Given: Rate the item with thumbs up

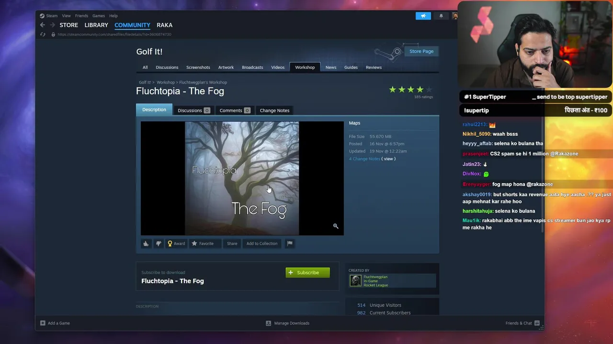Looking at the screenshot, I should pyautogui.click(x=146, y=244).
